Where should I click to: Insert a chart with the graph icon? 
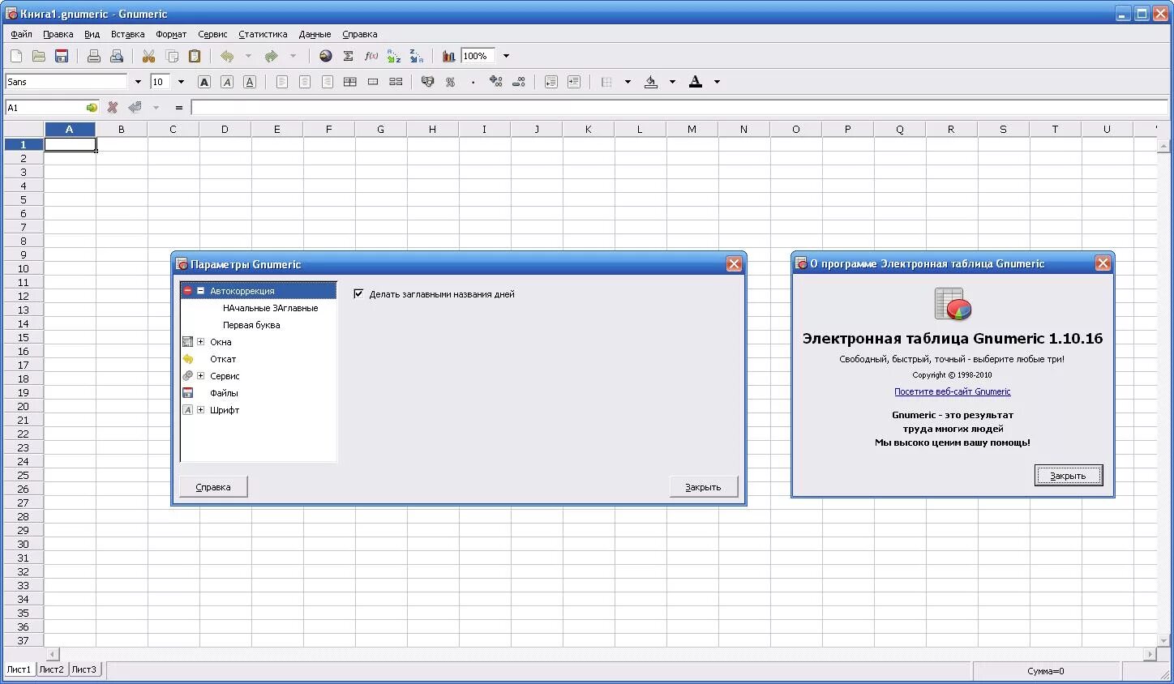[x=448, y=56]
